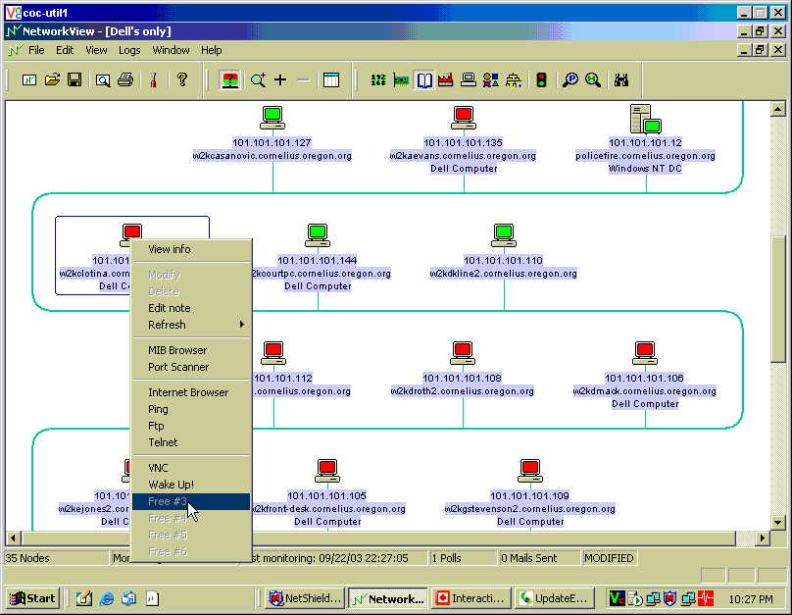Select the red computer icon above 101.101.101.109
Screen dimensions: 792x615
[530, 471]
